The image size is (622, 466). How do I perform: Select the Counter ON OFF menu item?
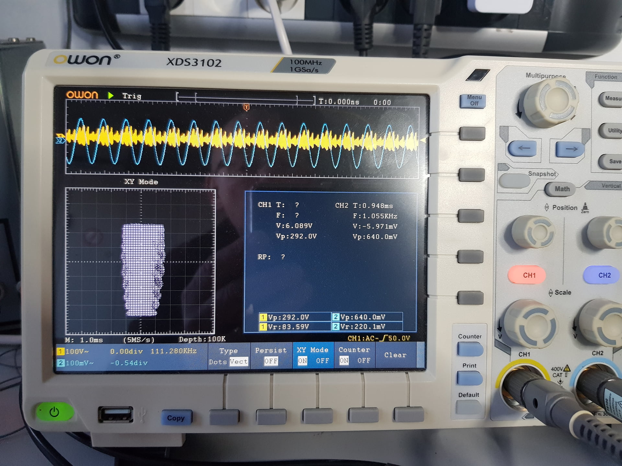click(354, 355)
